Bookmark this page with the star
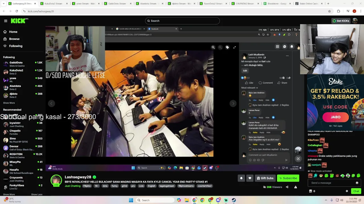The width and height of the screenshot is (364, 204). (x=329, y=11)
